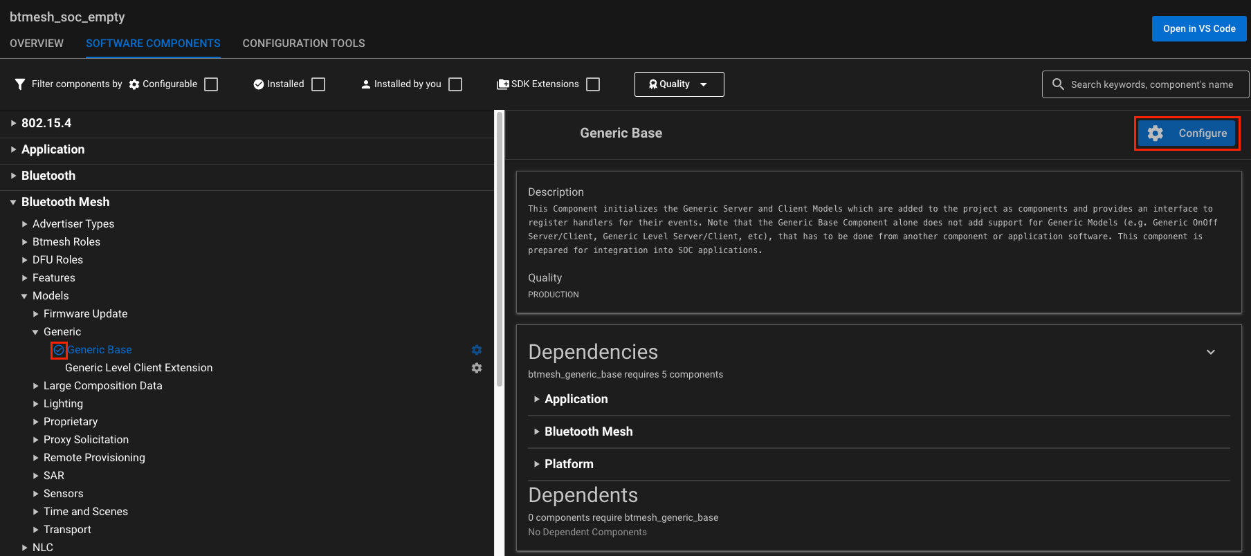Tick the Installed filter checkbox

coord(318,84)
